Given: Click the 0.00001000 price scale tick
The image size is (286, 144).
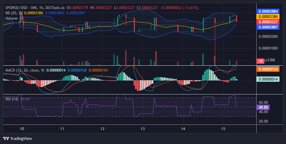Looking at the screenshot, I should pyautogui.click(x=268, y=48).
